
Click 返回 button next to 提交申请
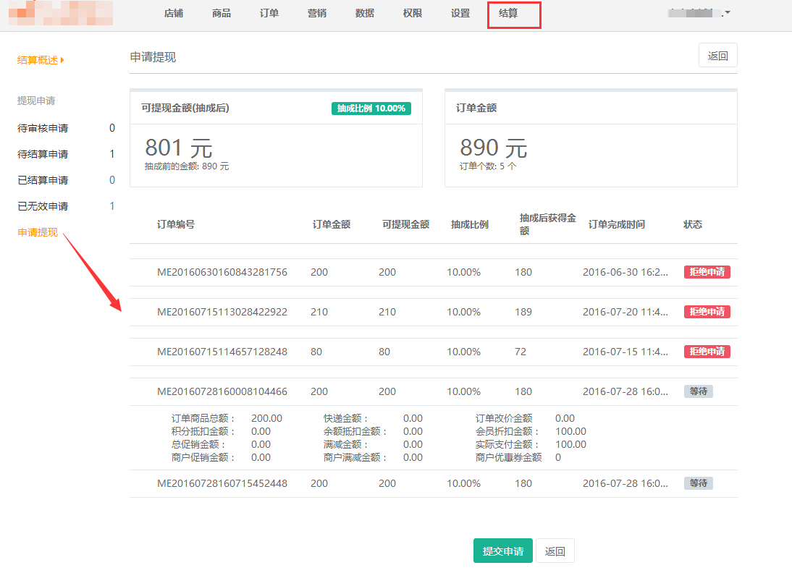(555, 551)
